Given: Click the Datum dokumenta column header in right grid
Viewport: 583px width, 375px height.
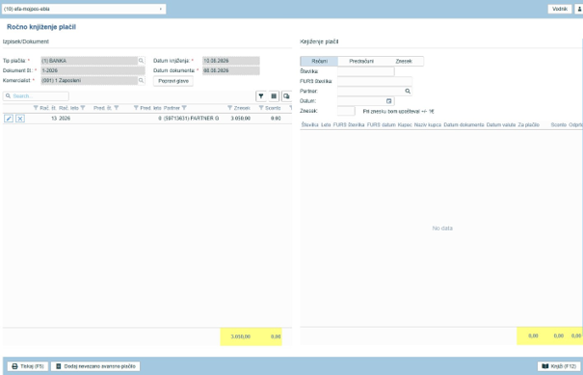Looking at the screenshot, I should [x=464, y=125].
